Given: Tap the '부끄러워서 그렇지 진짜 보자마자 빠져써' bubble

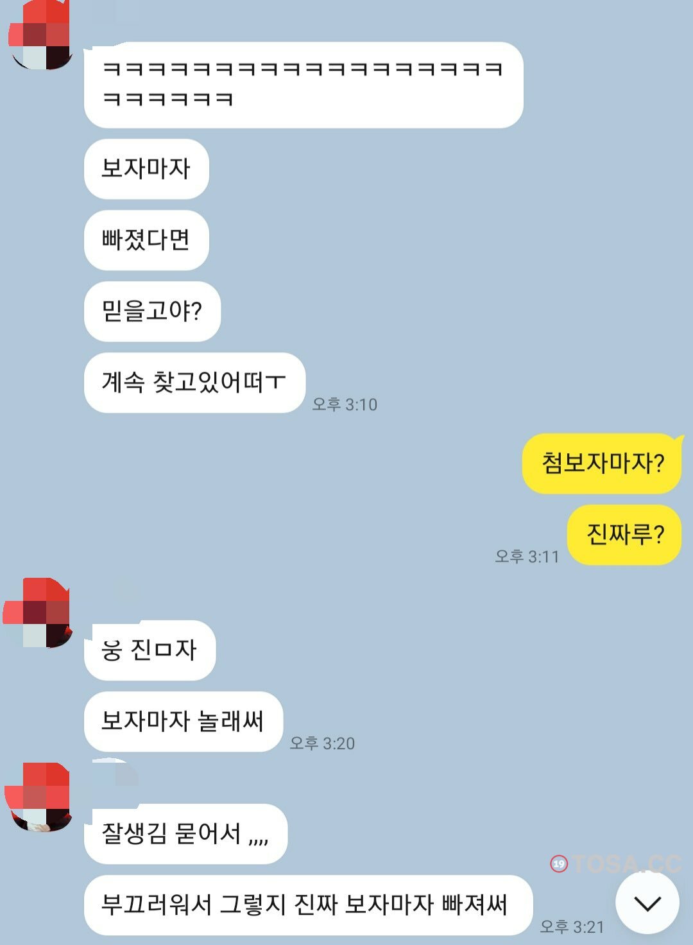Looking at the screenshot, I should click(x=308, y=905).
